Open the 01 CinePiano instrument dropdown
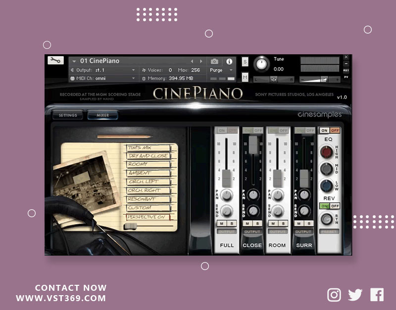The width and height of the screenshot is (396, 310). pyautogui.click(x=74, y=61)
